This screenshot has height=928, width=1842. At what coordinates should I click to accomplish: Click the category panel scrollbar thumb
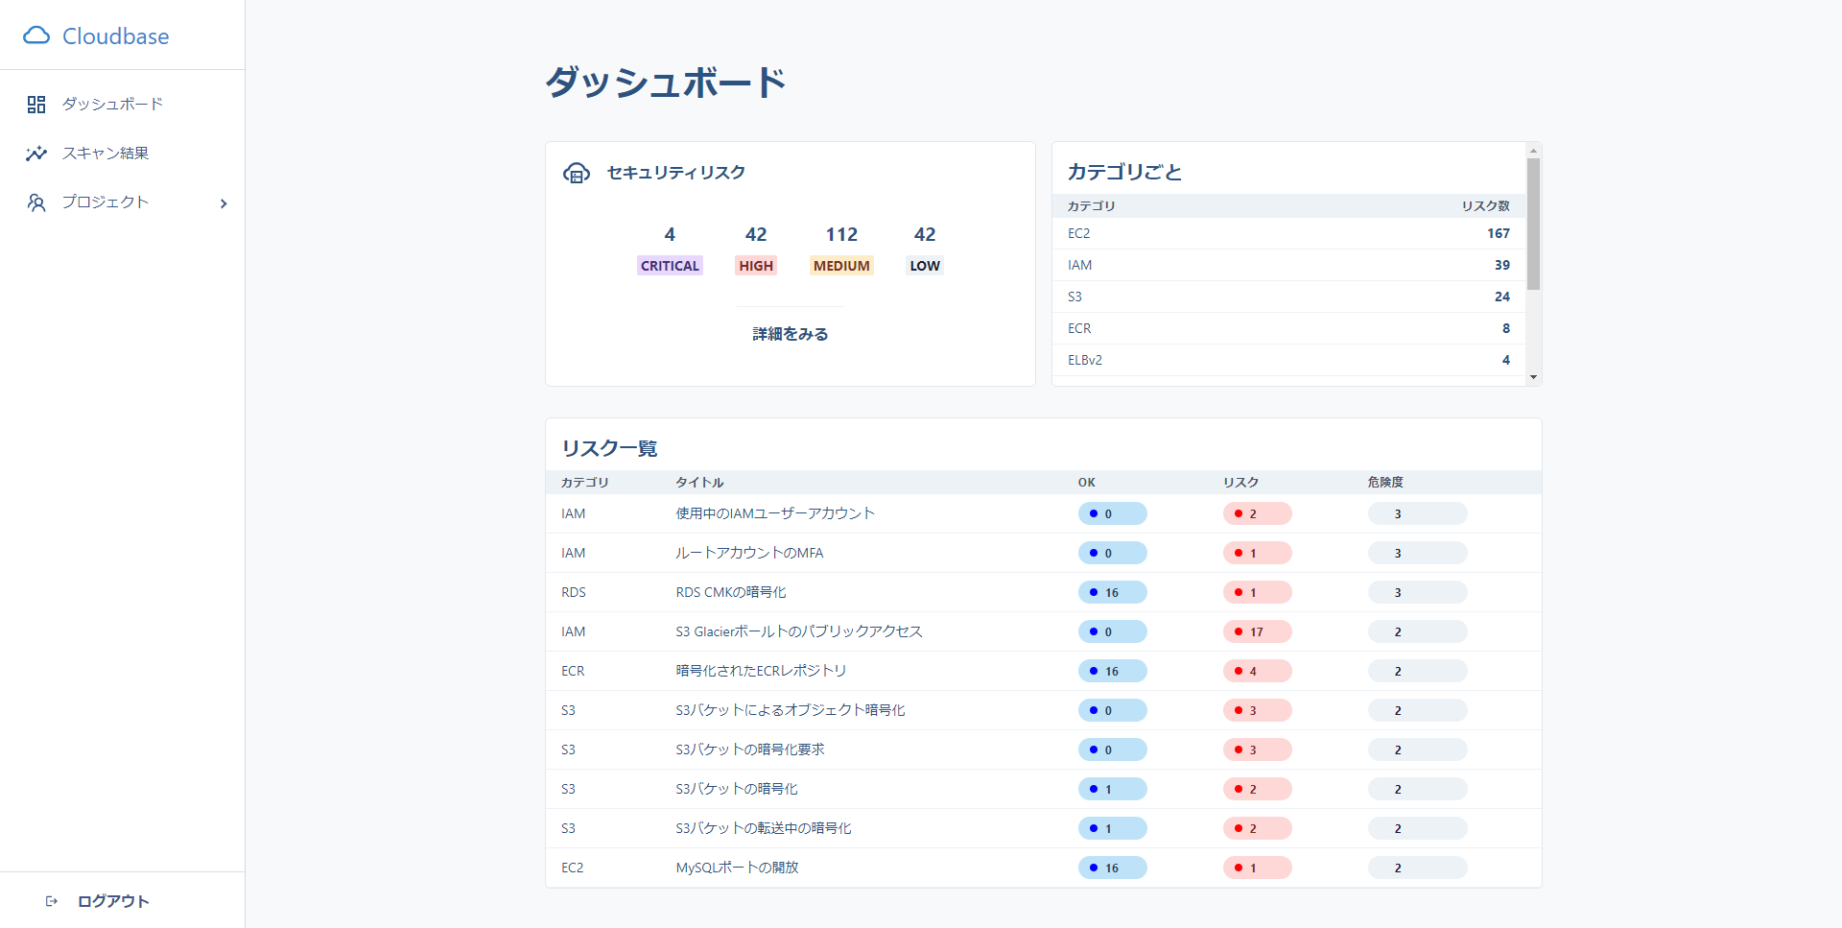(1533, 225)
